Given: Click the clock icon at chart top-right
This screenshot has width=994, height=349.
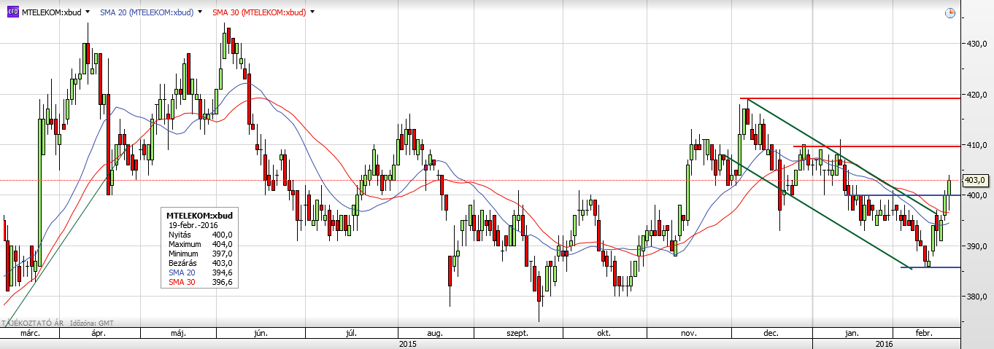Looking at the screenshot, I should click(950, 12).
